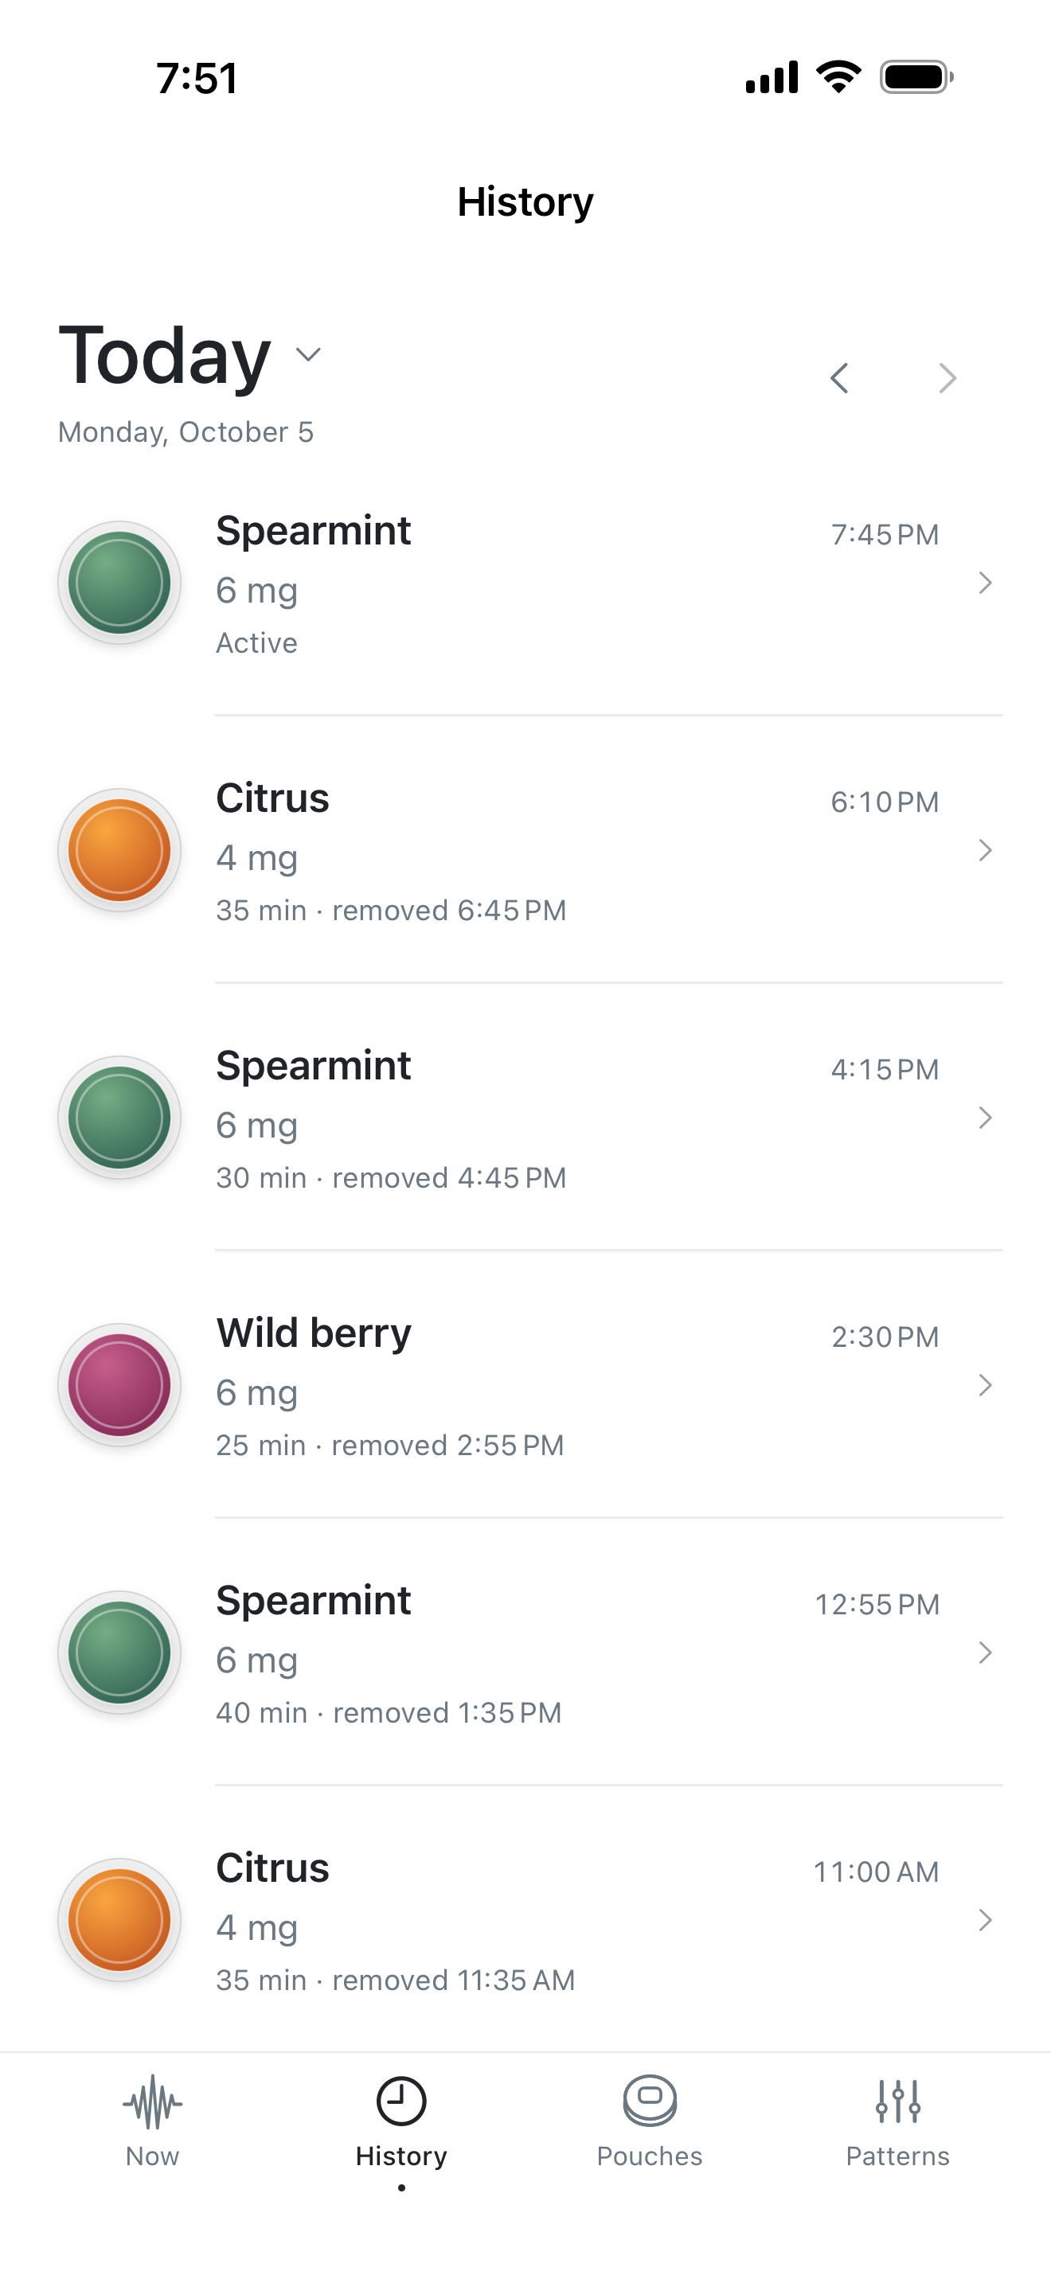Open the Patterns sliders icon

[897, 2102]
